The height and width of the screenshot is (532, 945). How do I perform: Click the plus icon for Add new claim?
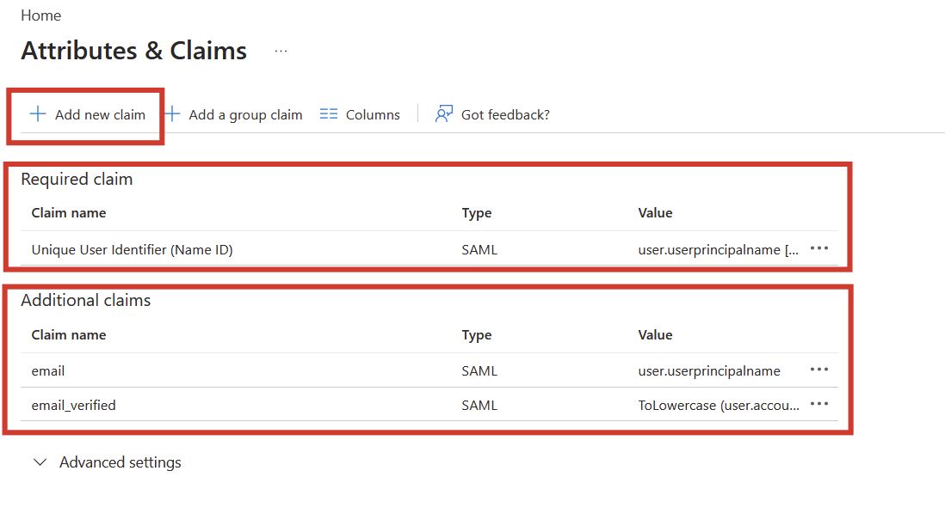tap(38, 114)
